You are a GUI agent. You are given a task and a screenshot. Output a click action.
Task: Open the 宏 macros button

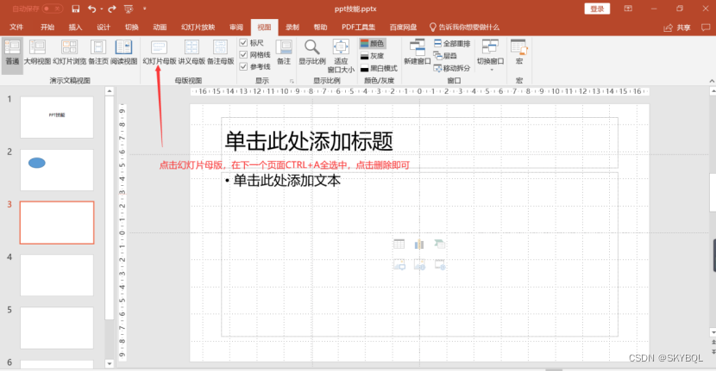pos(518,52)
